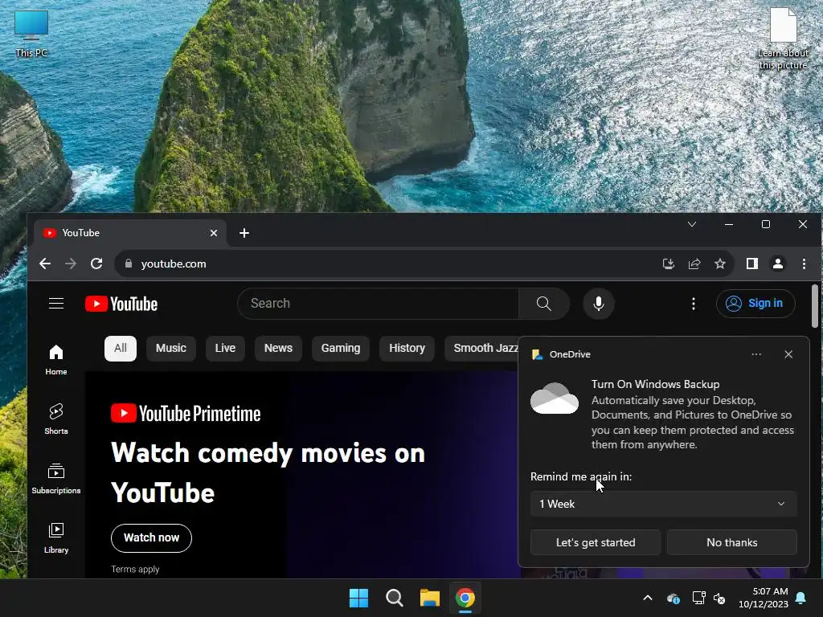Bookmark this tab with star icon
Image resolution: width=823 pixels, height=617 pixels.
720,264
